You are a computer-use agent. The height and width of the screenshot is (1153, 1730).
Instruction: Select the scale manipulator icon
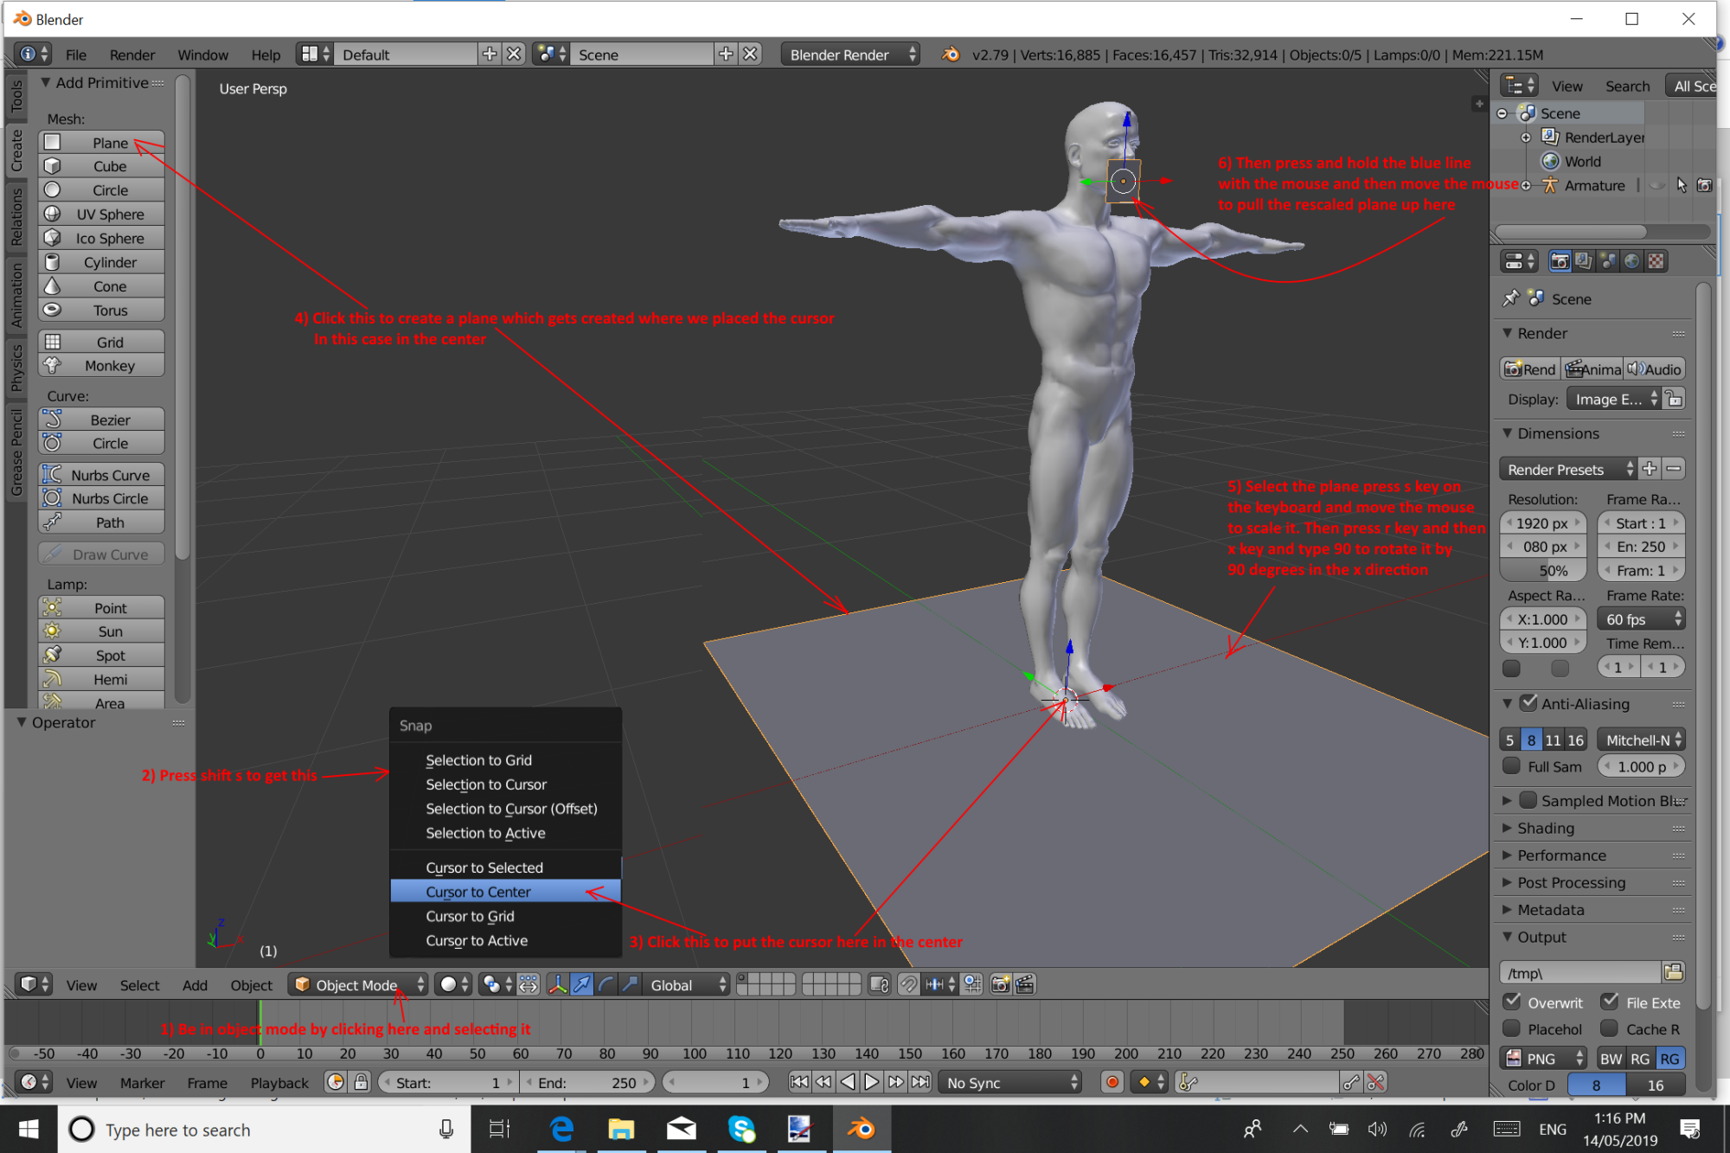(631, 984)
